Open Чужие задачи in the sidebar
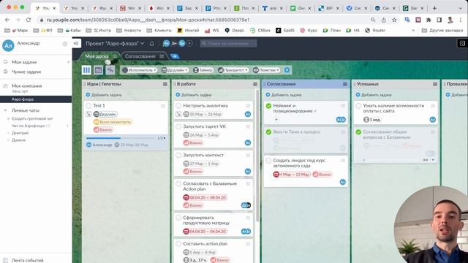Viewport: 468px width, 263px height. pos(26,72)
